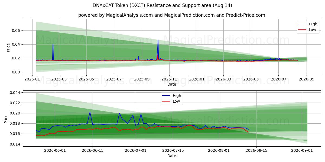Click the '2026-07' date label on the top chart axis
This screenshot has height=162, width=325.
278,80
